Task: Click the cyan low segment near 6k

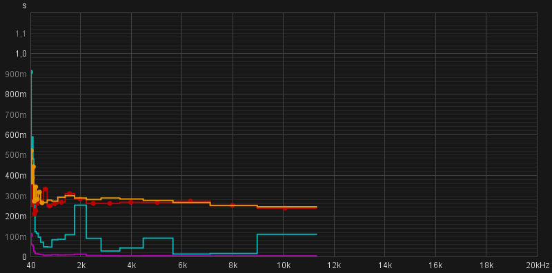Action: [x=192, y=254]
